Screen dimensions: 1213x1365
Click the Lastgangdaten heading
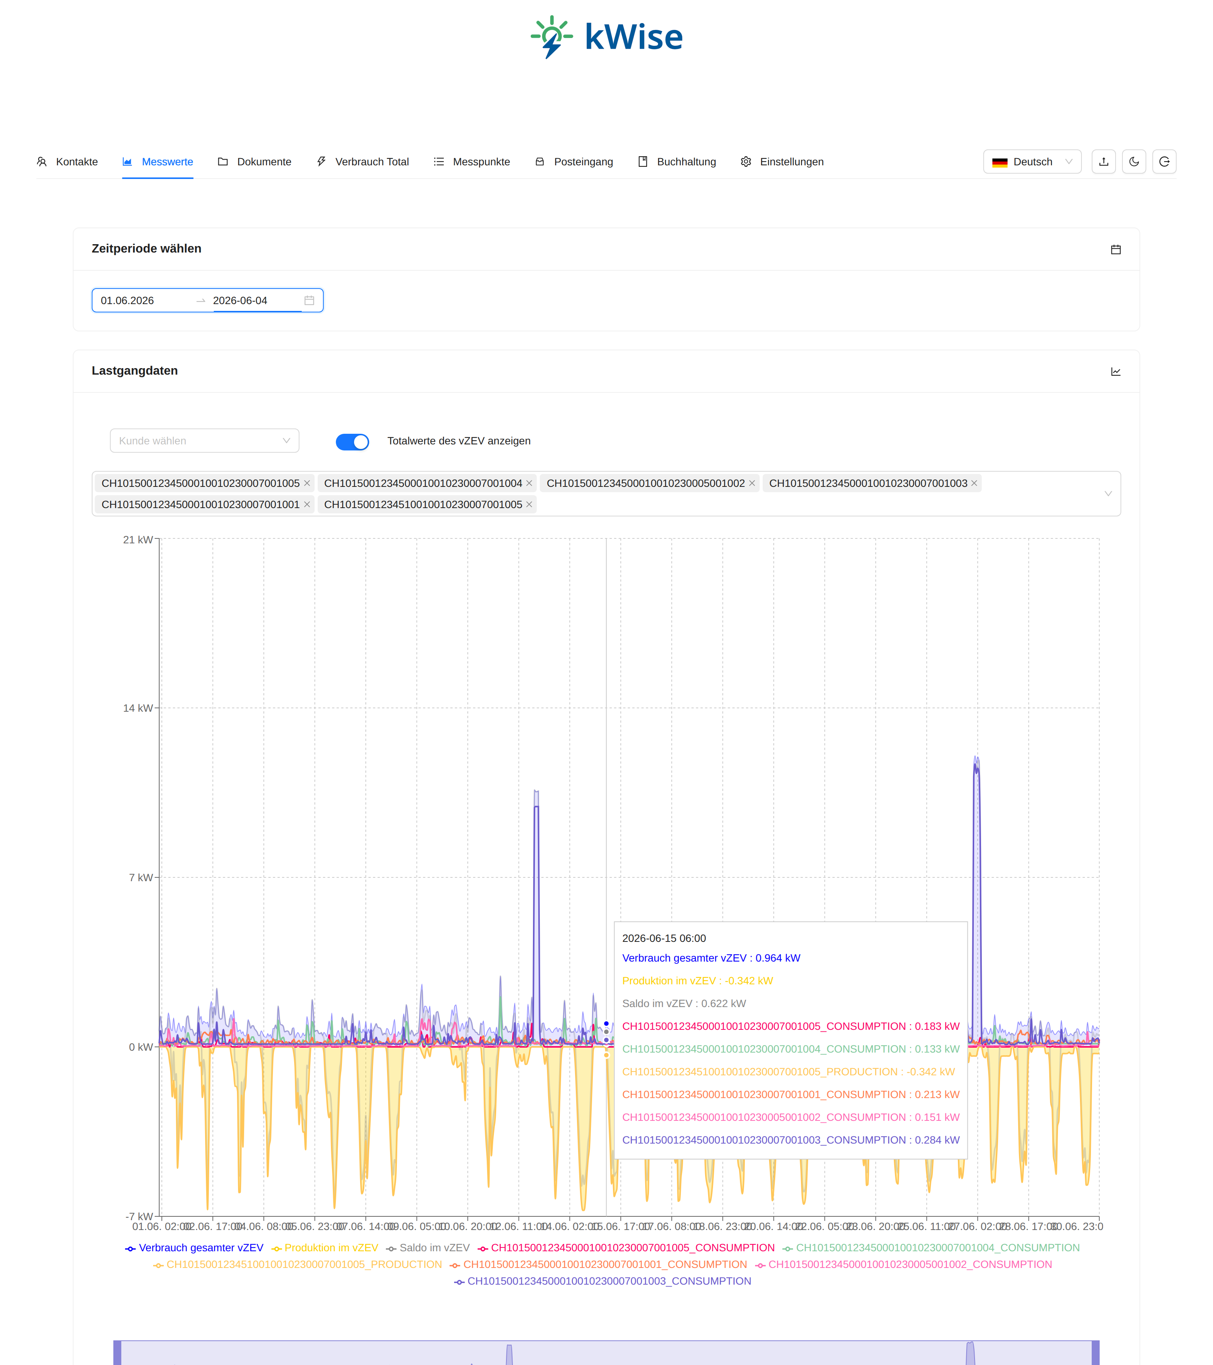[x=135, y=370]
